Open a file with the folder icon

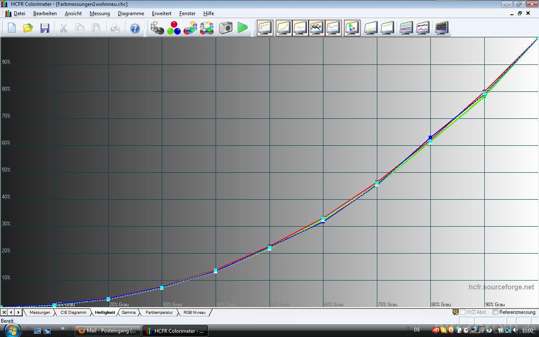(x=28, y=28)
